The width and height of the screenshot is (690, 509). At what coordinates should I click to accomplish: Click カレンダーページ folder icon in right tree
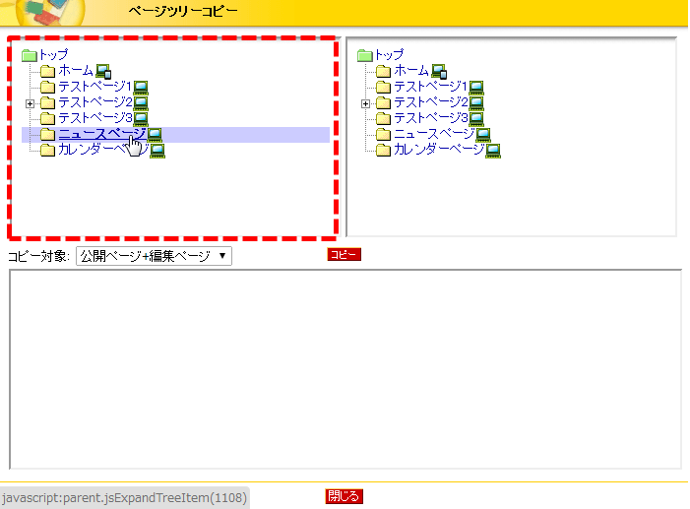point(383,151)
